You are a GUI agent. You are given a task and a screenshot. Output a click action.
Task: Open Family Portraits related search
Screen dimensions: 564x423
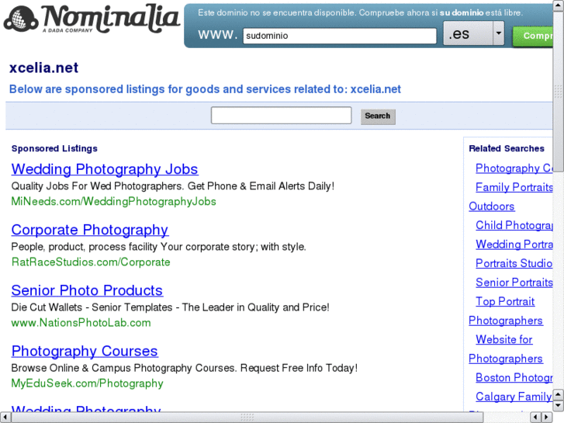coord(514,187)
